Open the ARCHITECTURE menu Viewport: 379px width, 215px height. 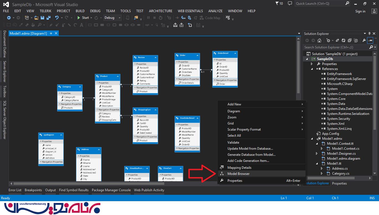coord(160,11)
